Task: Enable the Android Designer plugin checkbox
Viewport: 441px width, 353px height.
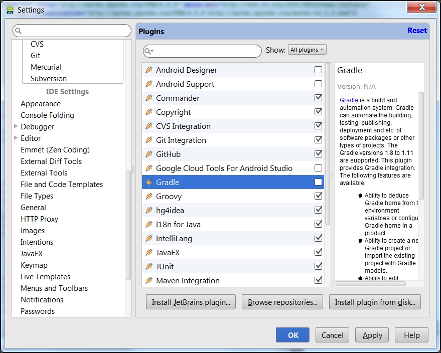Action: tap(318, 70)
